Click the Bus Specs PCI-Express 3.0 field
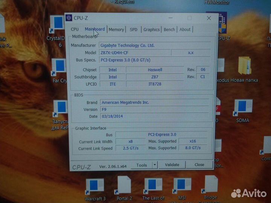Screen dimensions: 271x203 coord(155,60)
